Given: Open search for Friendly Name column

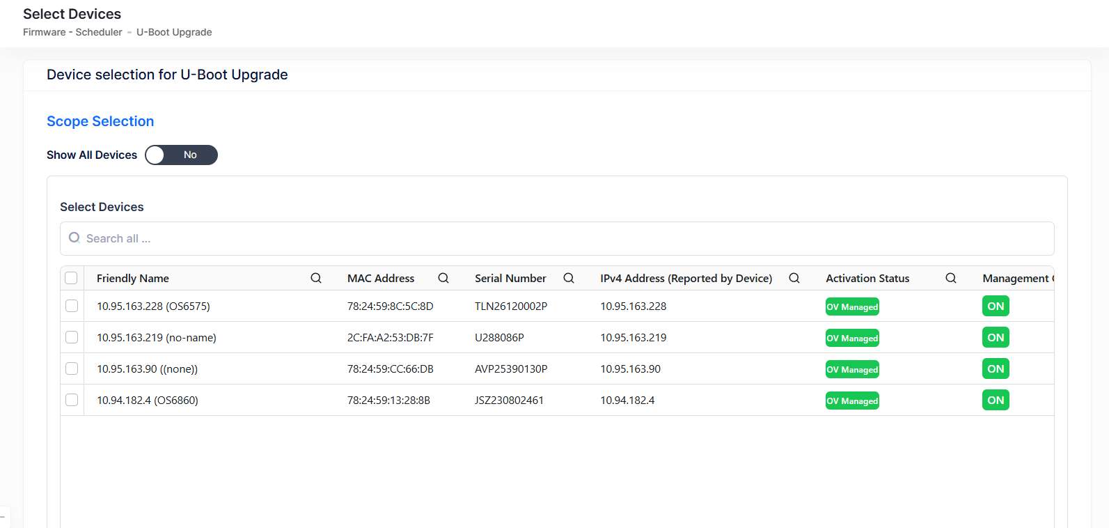Looking at the screenshot, I should 316,278.
